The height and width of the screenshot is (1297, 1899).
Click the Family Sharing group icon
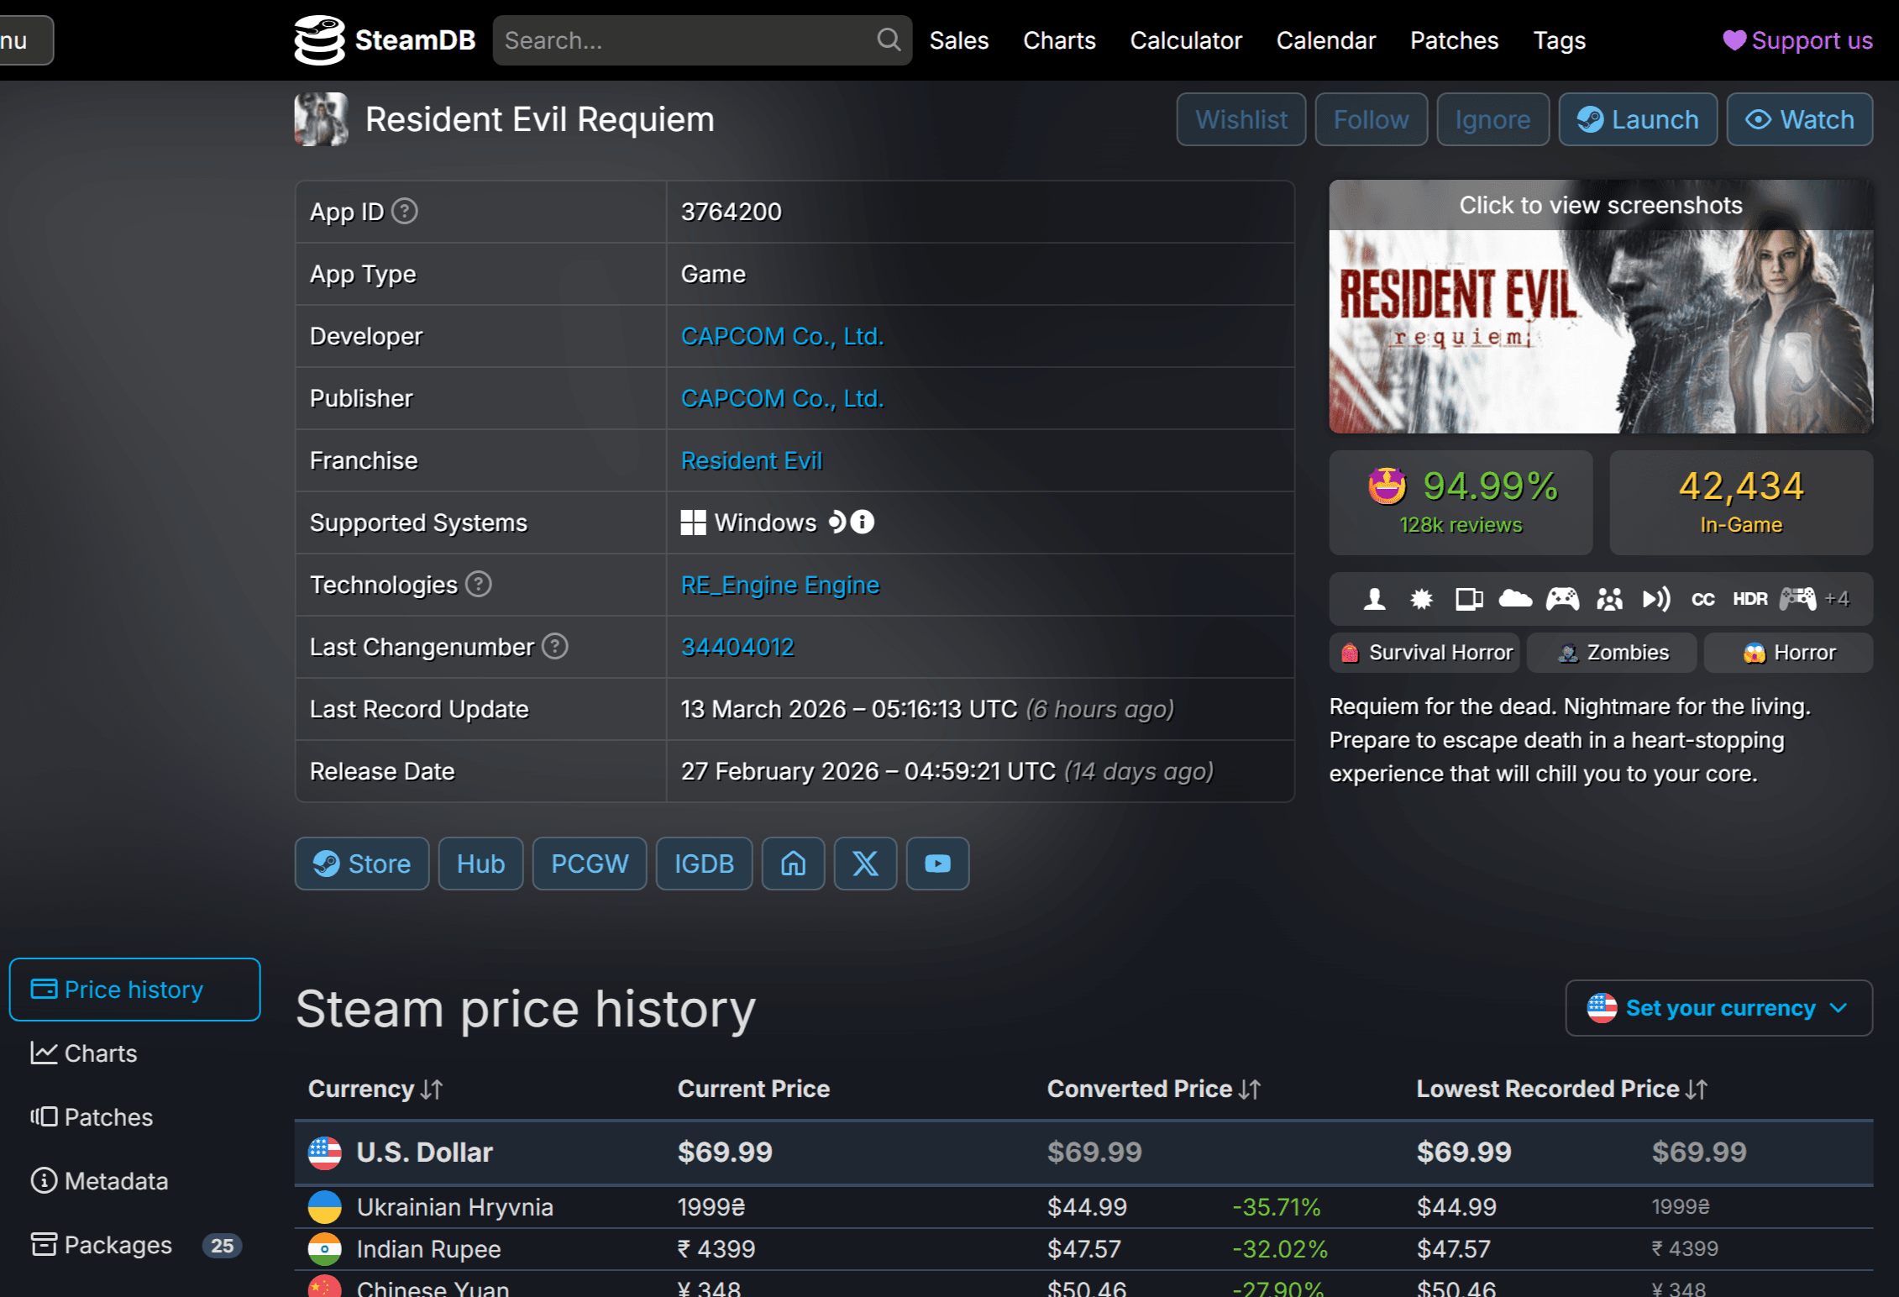(1610, 599)
